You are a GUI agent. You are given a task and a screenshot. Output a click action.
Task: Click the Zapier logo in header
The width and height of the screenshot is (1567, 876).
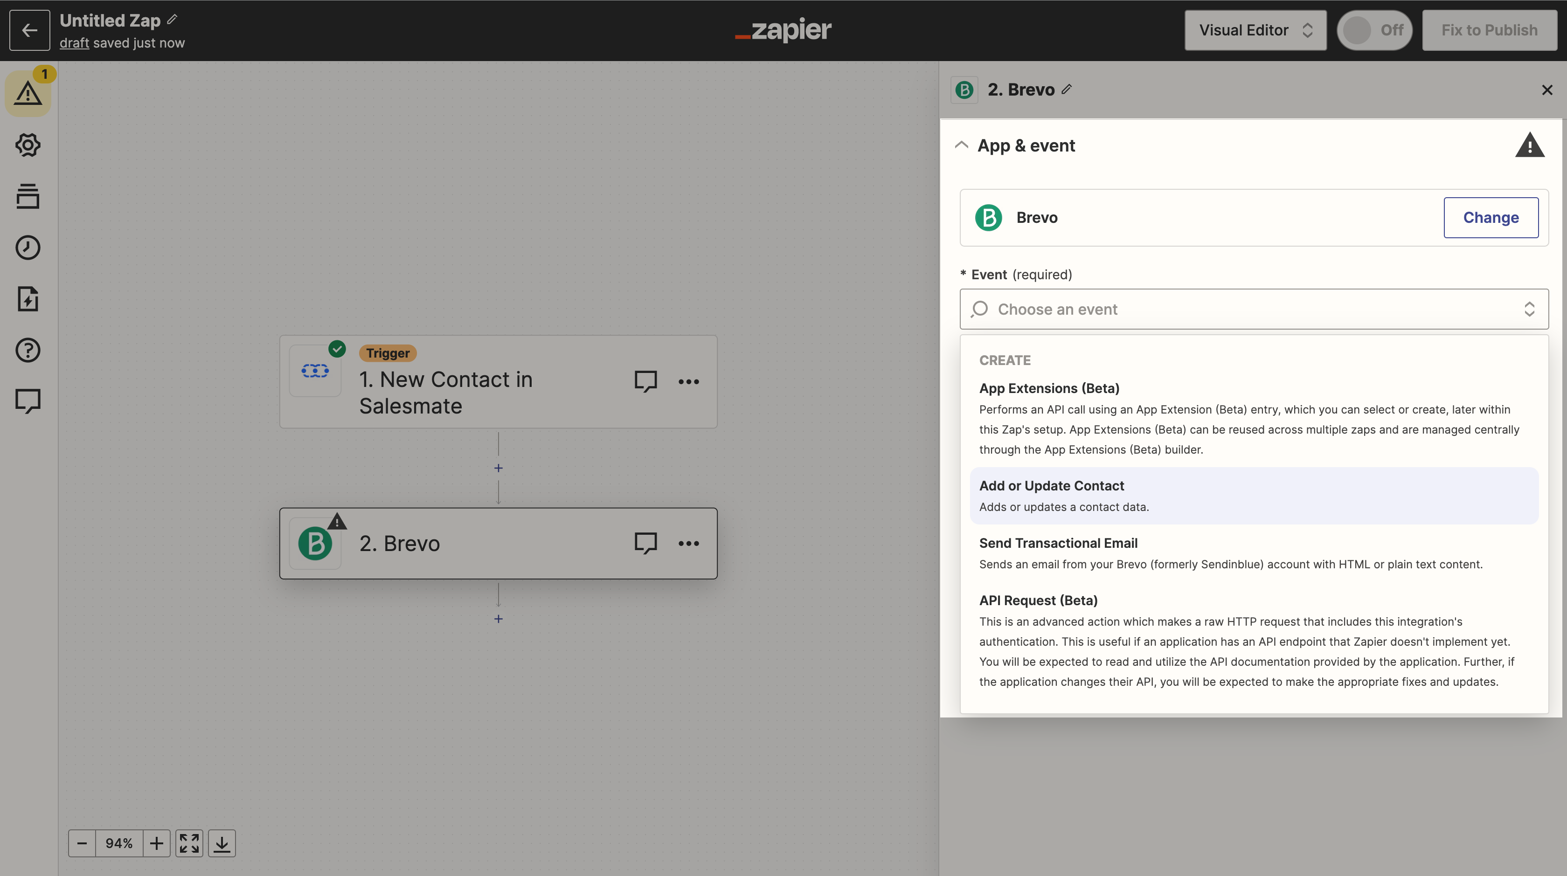pos(783,30)
